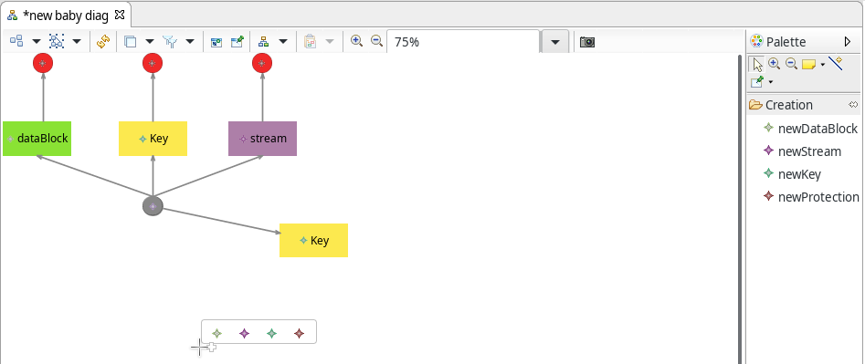Open the Layers dropdown arrow
The height and width of the screenshot is (364, 865).
(150, 41)
